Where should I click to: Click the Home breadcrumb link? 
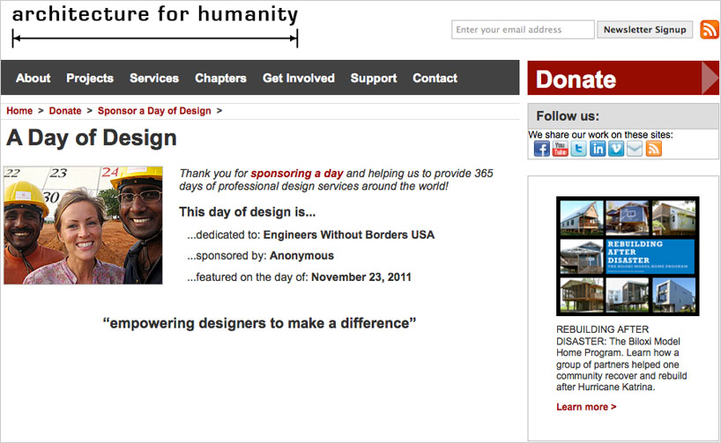[19, 111]
